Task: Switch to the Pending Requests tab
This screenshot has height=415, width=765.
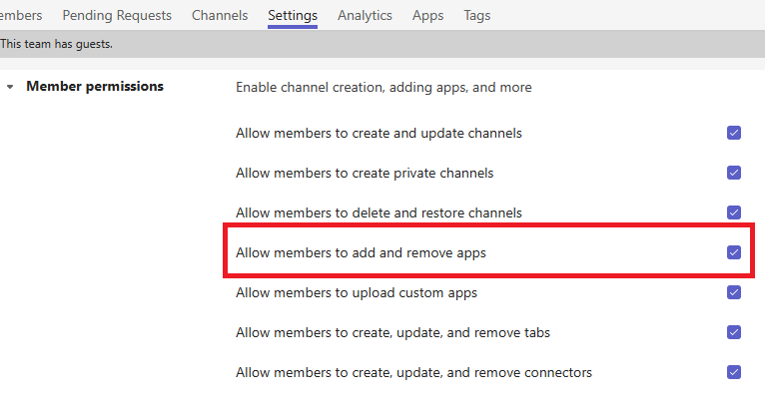Action: [117, 16]
